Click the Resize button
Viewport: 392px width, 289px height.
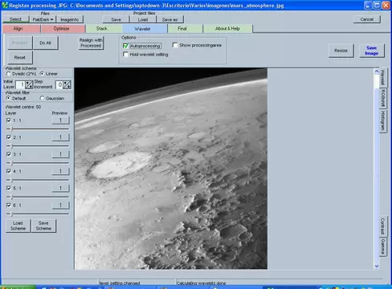[x=341, y=51]
